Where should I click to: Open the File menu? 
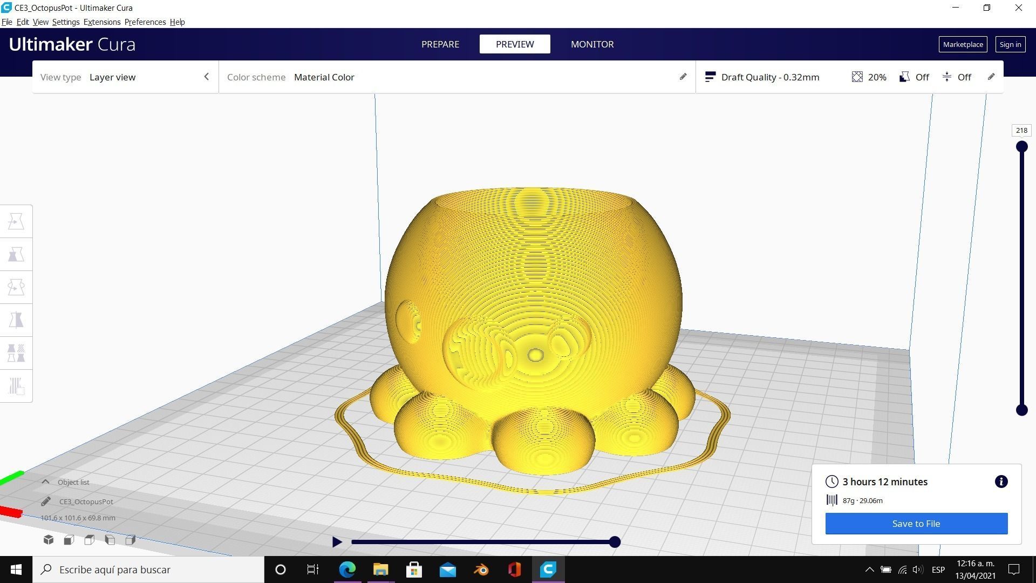7,22
